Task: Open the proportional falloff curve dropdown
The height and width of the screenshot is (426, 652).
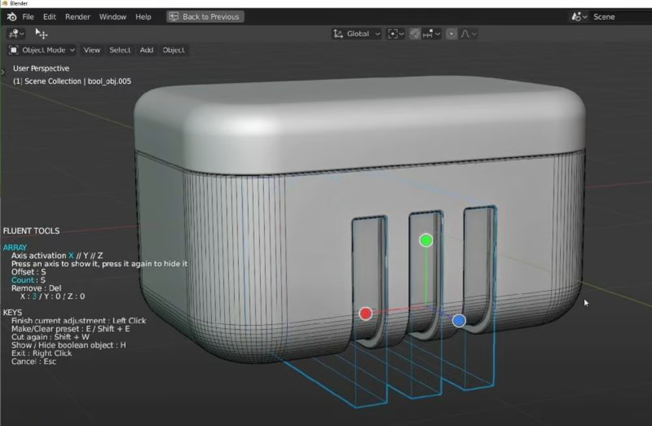Action: [469, 34]
